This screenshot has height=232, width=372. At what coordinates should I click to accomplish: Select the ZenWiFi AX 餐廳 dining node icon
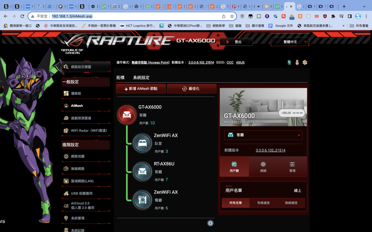[x=143, y=200]
